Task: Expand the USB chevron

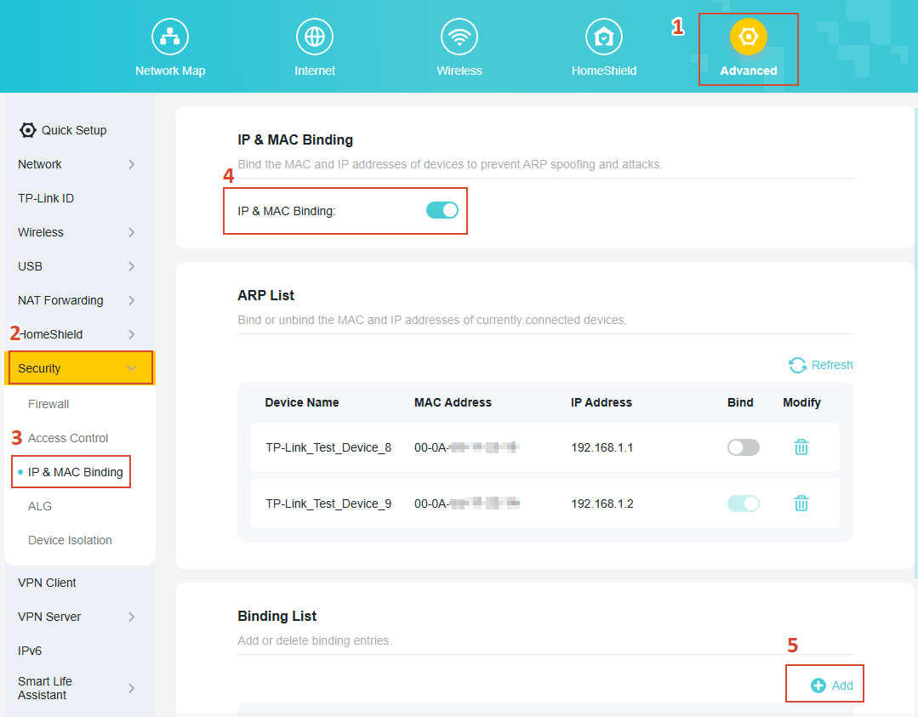Action: point(132,266)
